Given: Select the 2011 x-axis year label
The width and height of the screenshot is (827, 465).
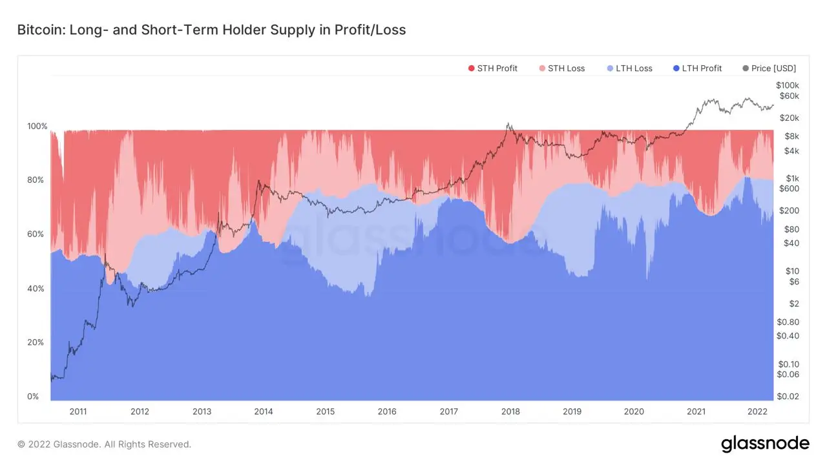Looking at the screenshot, I should tap(78, 411).
